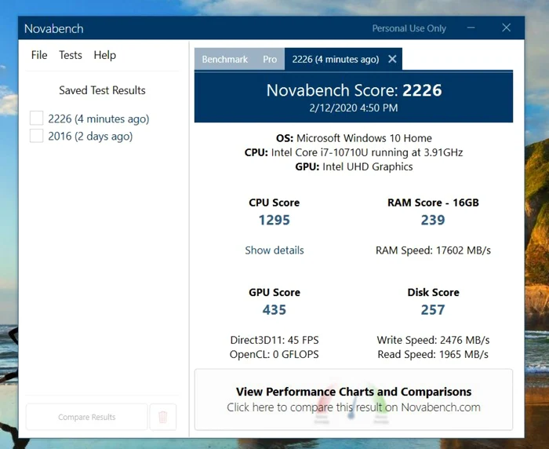Minimize the Novabench window
549x449 pixels.
pos(471,27)
